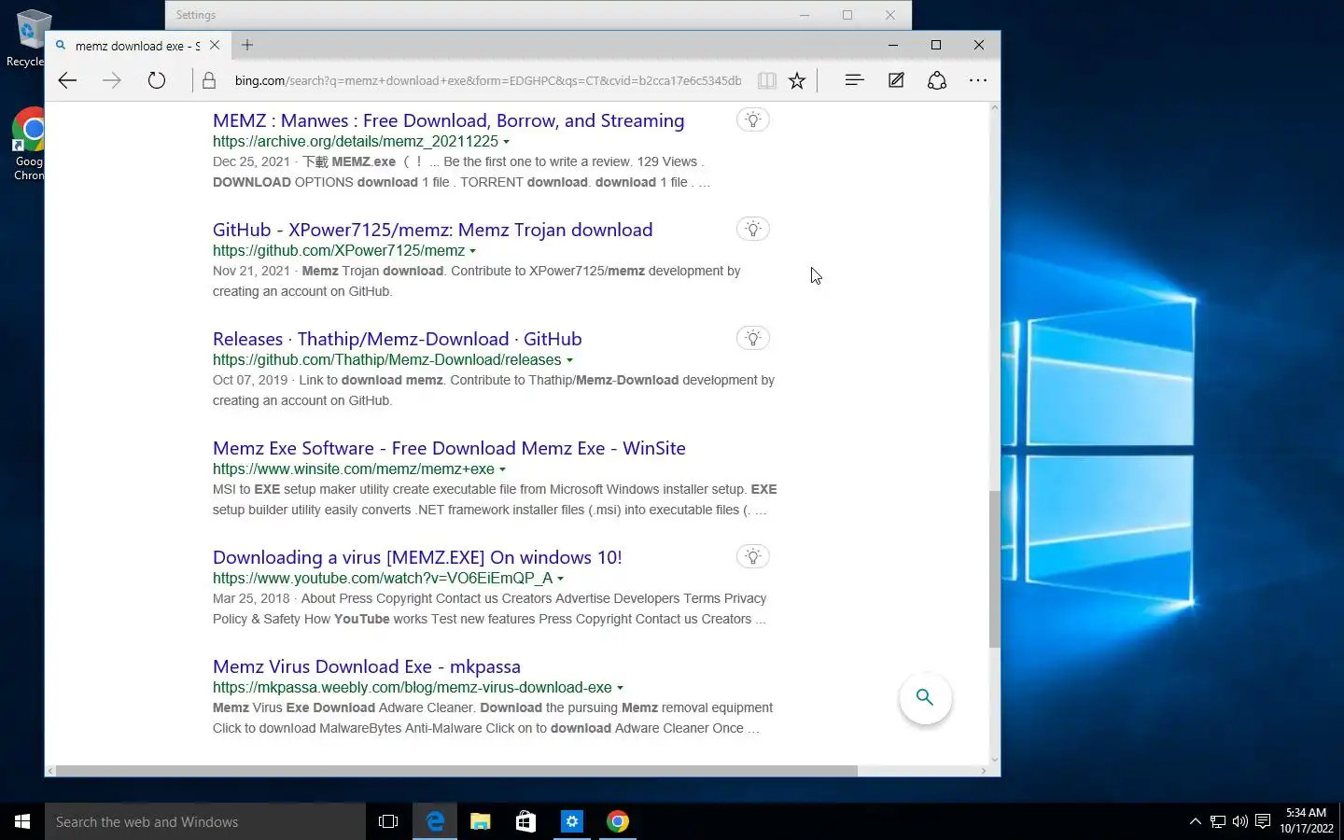
Task: Open Memz Exe Software WinSite link
Action: coord(449,448)
